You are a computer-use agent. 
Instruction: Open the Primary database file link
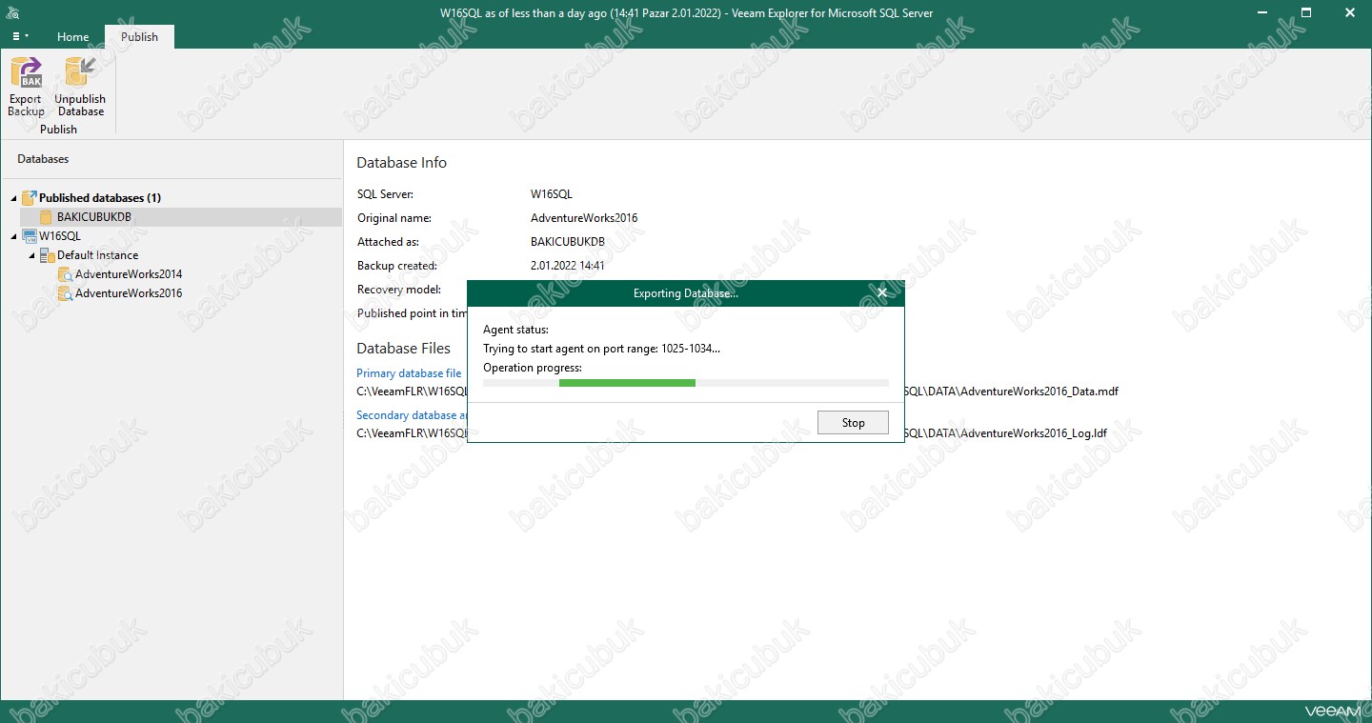coord(409,373)
